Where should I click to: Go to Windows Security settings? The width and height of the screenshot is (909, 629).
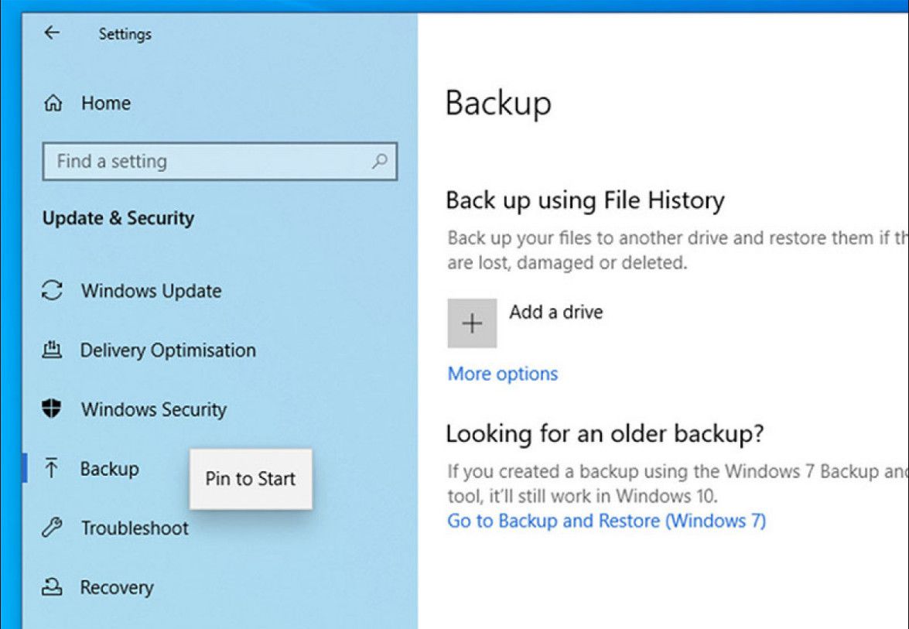click(x=154, y=409)
